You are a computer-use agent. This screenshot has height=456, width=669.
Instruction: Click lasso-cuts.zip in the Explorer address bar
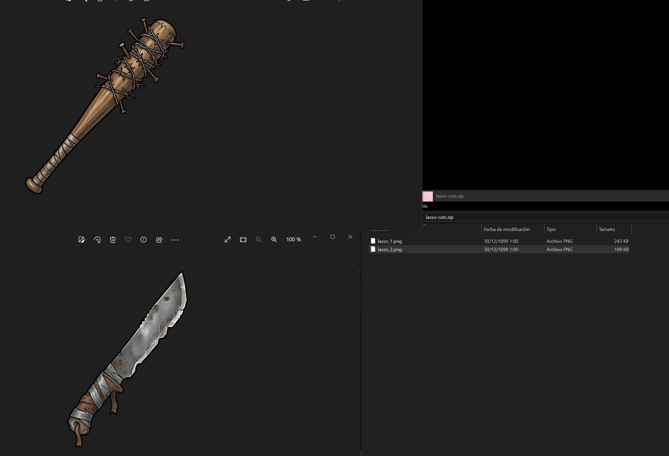click(440, 217)
